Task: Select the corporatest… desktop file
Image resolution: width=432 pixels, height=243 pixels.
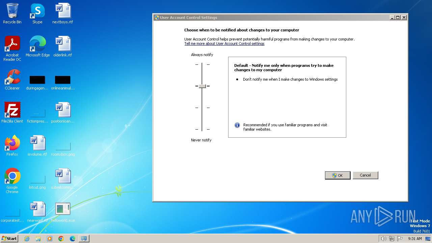Action: pos(12,215)
